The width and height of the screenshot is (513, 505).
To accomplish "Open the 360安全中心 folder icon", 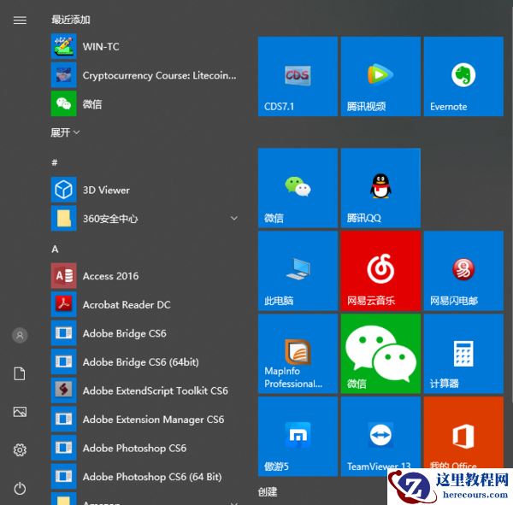I will click(64, 219).
